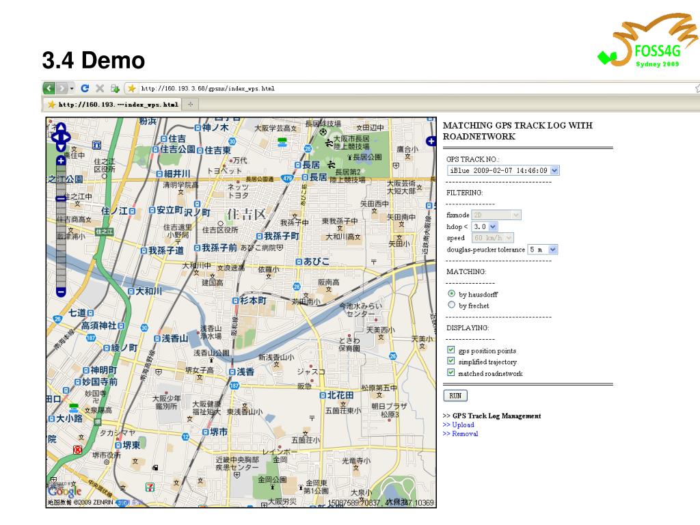700x525 pixels.
Task: Click the 7-Eleven store icon on map
Action: [150, 487]
